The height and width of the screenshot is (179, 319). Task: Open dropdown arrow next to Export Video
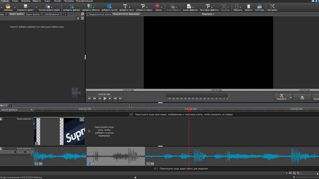[x=52, y=7]
